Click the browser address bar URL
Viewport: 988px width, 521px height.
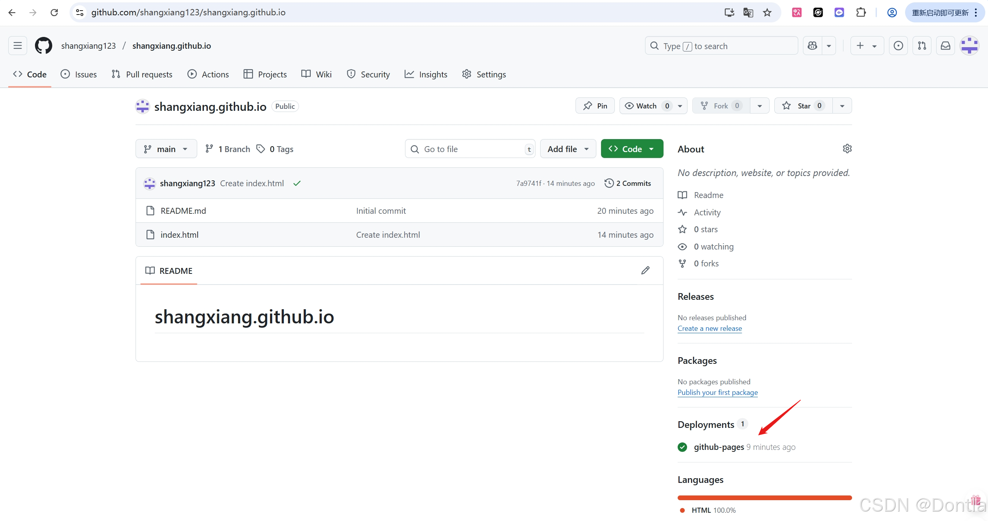188,13
